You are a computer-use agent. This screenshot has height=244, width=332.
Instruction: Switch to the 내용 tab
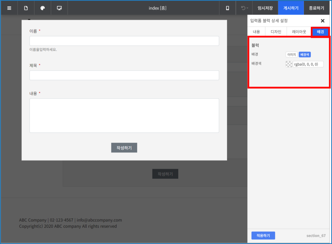click(256, 31)
